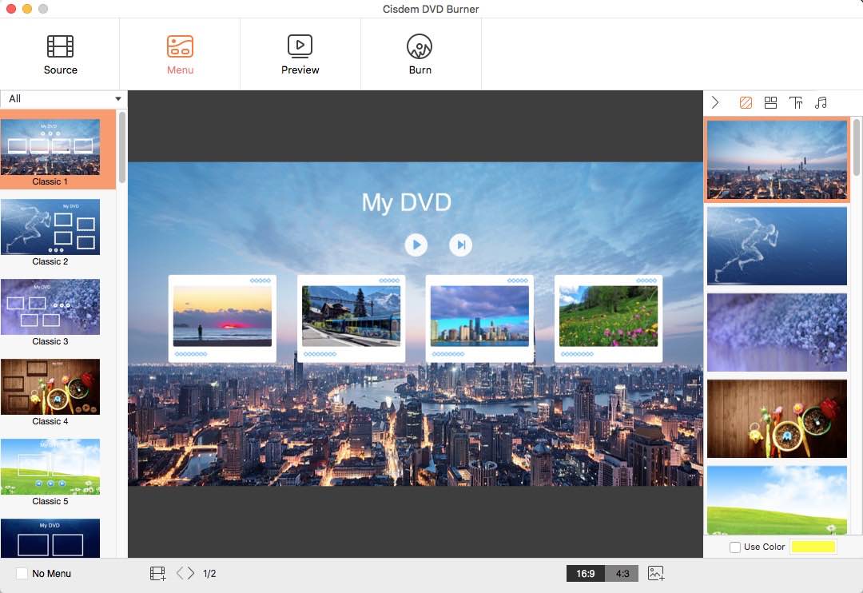
Task: Open the text tool panel
Action: click(796, 102)
